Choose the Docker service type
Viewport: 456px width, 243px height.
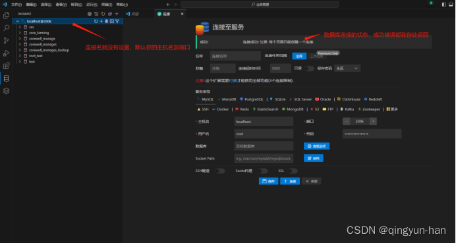point(221,109)
